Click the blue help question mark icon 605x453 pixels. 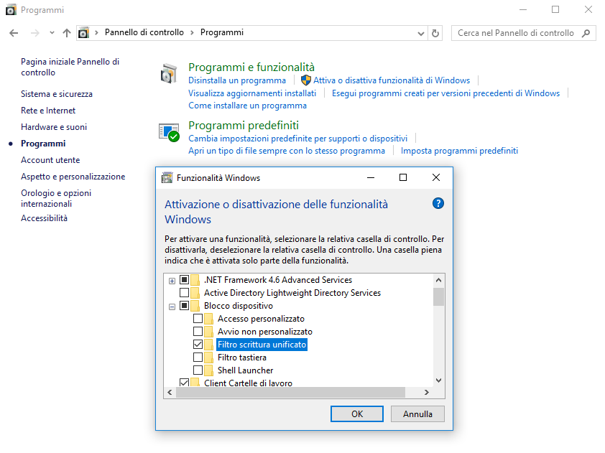point(438,204)
